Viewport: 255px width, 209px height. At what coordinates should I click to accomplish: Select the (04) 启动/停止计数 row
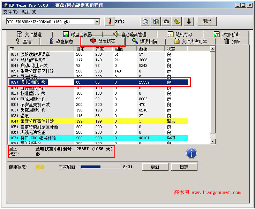coord(98,65)
